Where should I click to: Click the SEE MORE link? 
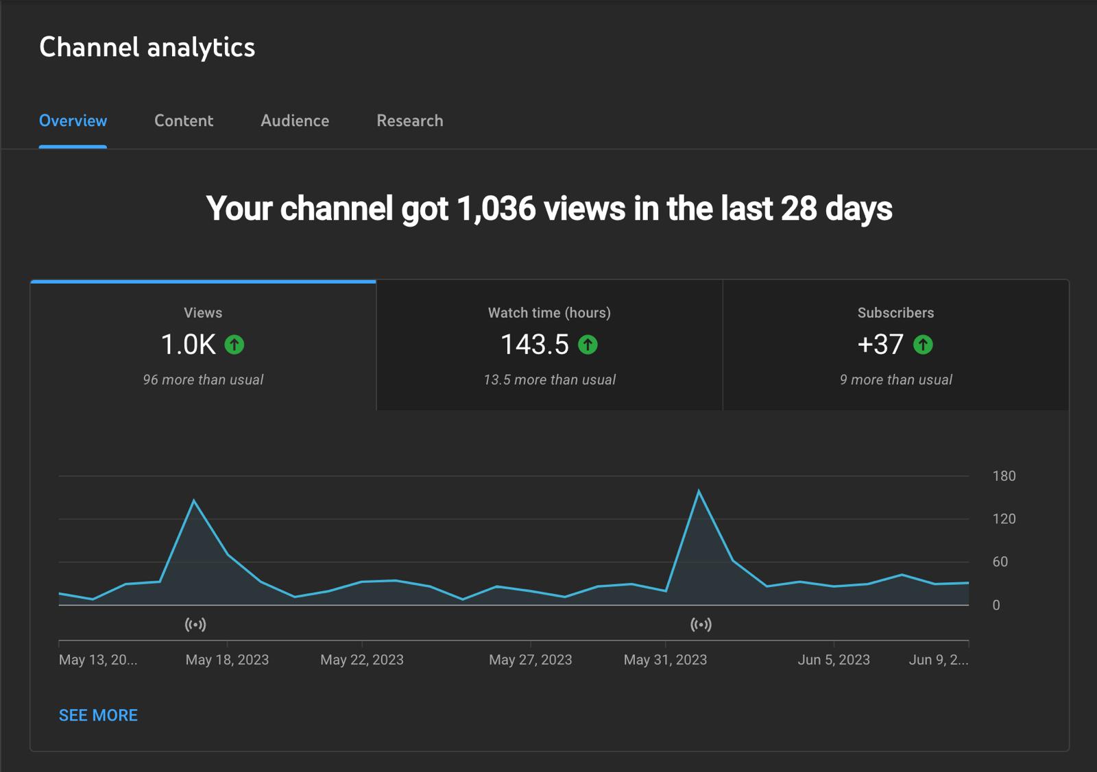[98, 715]
